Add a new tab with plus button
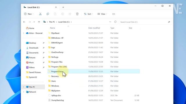 (x=63, y=7)
